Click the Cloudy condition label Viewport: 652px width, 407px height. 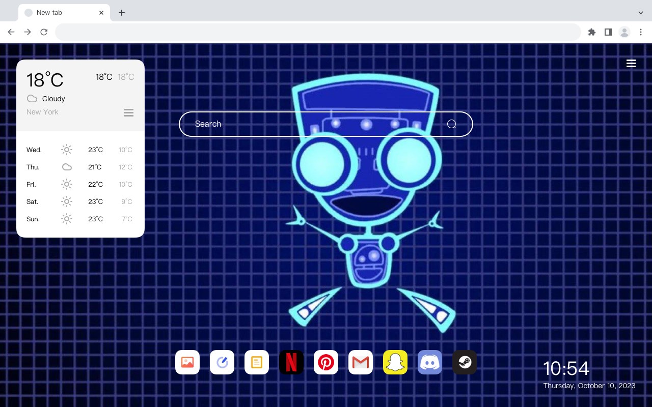point(53,99)
